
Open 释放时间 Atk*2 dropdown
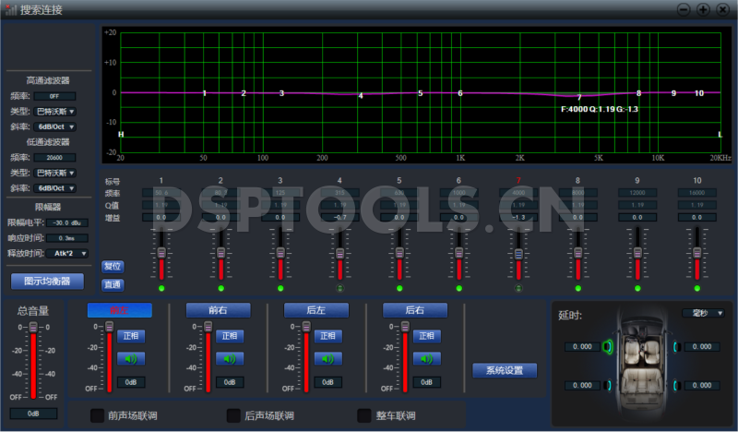(67, 254)
